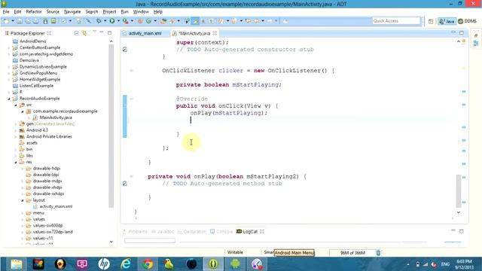Fold the OnClickListener clicker block
The image size is (482, 271).
coord(131,71)
